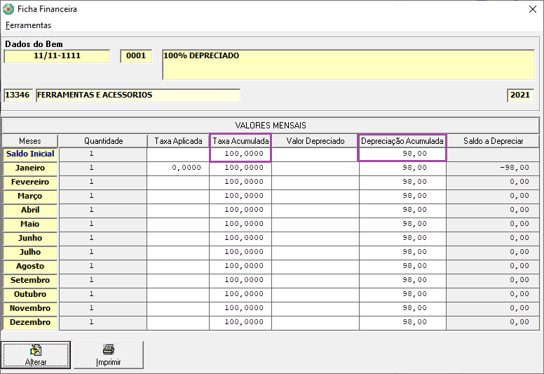Select the FERRAMENTAS E ACESSORIOS field

(x=137, y=95)
